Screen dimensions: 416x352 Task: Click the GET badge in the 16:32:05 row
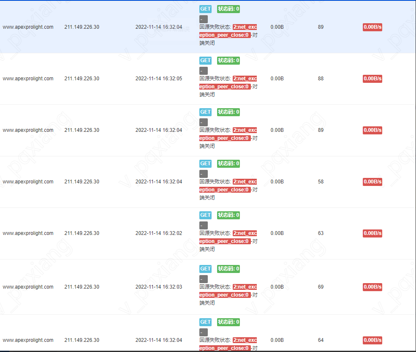click(x=205, y=60)
